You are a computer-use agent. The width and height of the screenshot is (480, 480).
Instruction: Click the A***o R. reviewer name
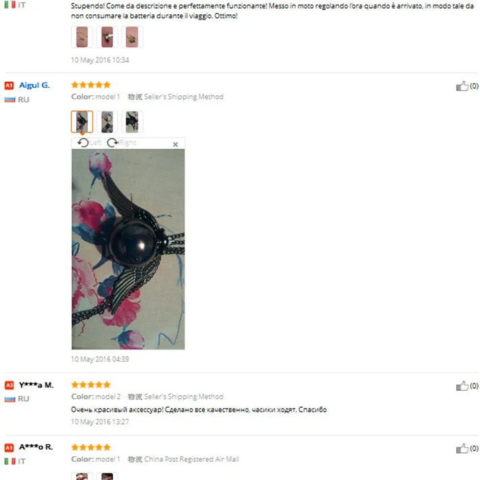click(36, 447)
